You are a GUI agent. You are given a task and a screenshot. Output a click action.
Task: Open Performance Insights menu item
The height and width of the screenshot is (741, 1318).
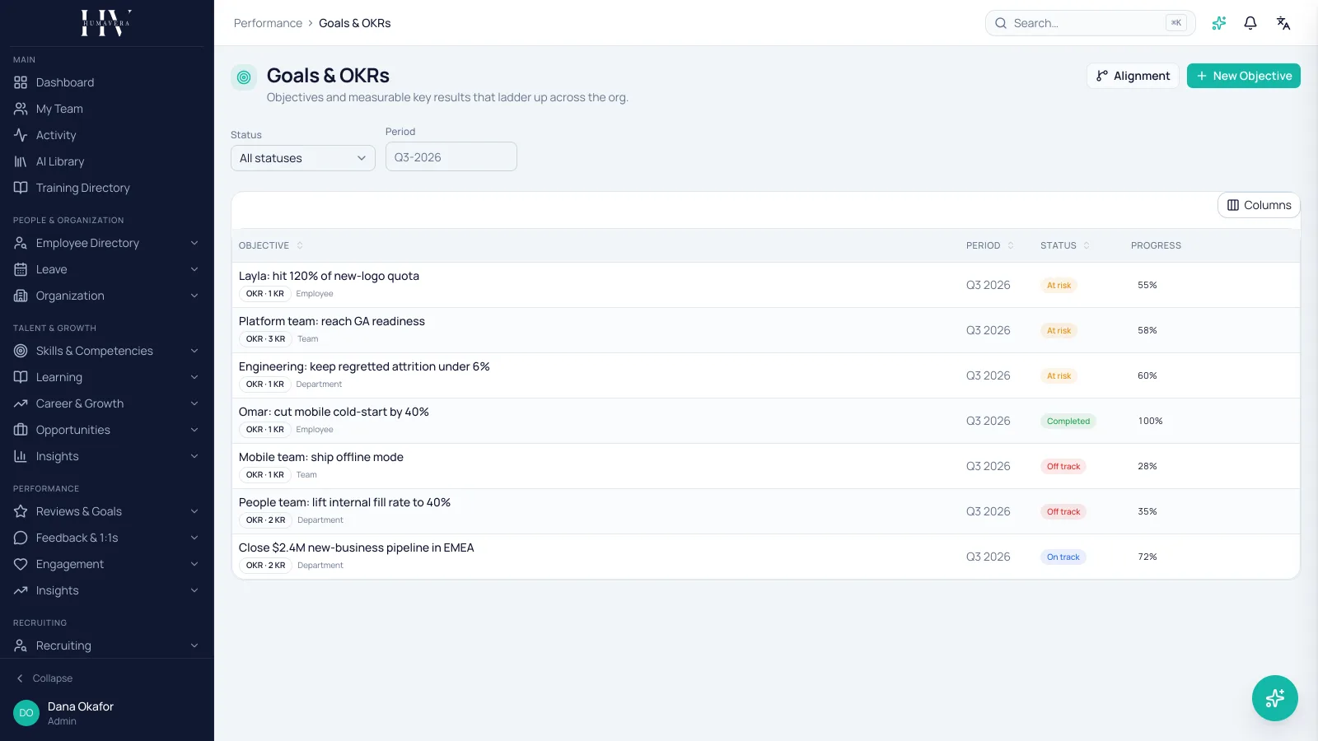coord(107,590)
